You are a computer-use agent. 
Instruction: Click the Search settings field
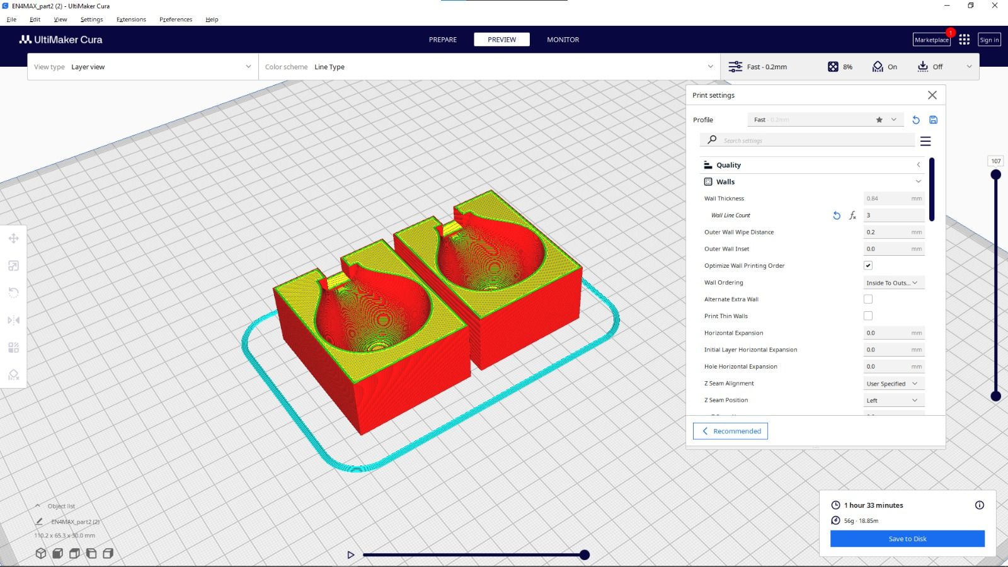click(x=807, y=140)
